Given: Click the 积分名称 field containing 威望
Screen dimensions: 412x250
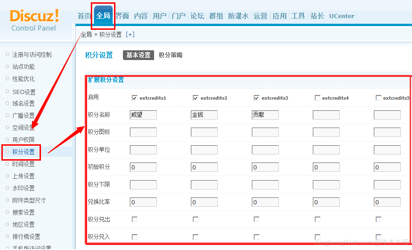Looking at the screenshot, I should point(143,115).
